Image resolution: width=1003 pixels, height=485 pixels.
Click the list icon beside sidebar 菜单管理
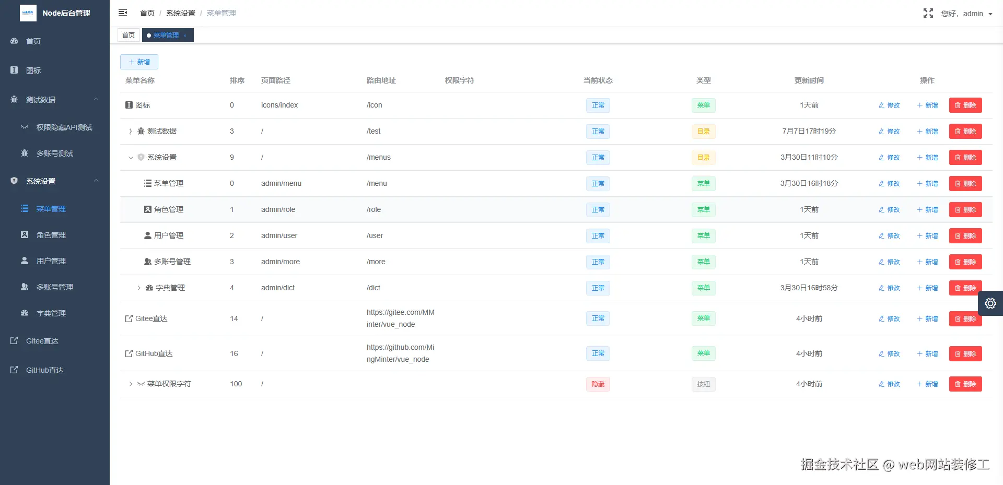coord(25,208)
